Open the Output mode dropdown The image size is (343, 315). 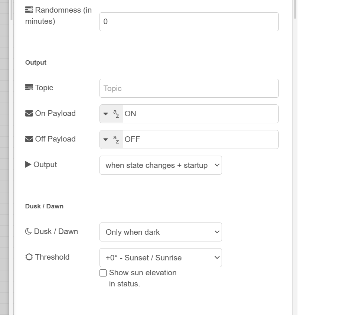point(160,165)
